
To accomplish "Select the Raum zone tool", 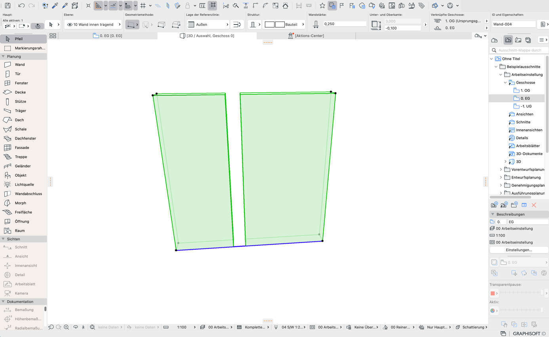I will pos(23,231).
